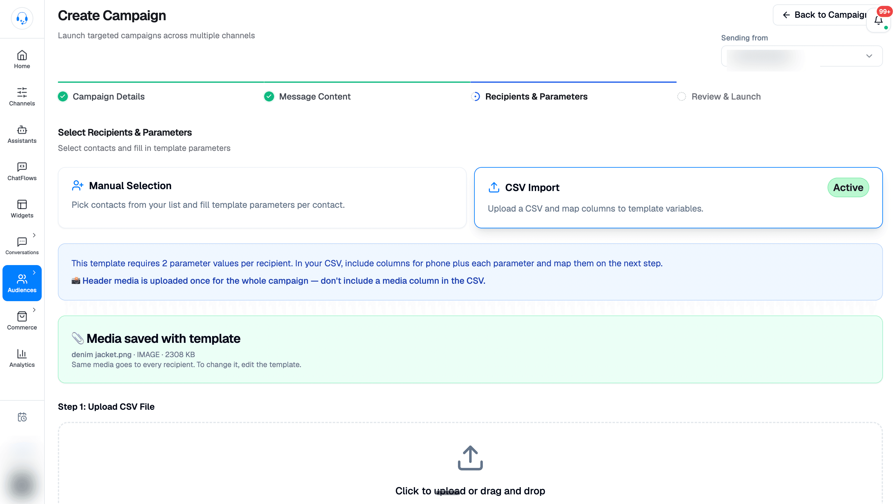This screenshot has height=504, width=896.
Task: Click the Create Campaign page title
Action: pos(112,16)
